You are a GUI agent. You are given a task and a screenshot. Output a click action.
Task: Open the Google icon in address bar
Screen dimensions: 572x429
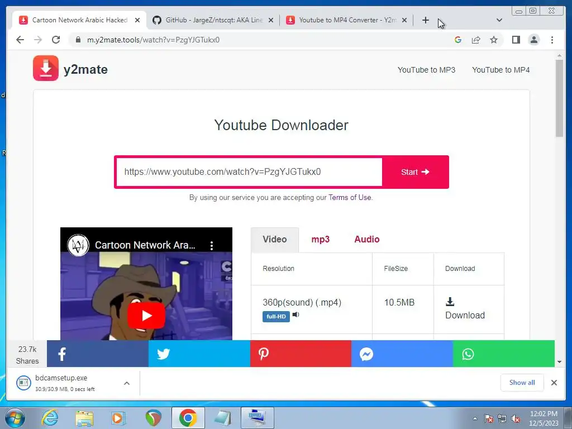tap(458, 40)
